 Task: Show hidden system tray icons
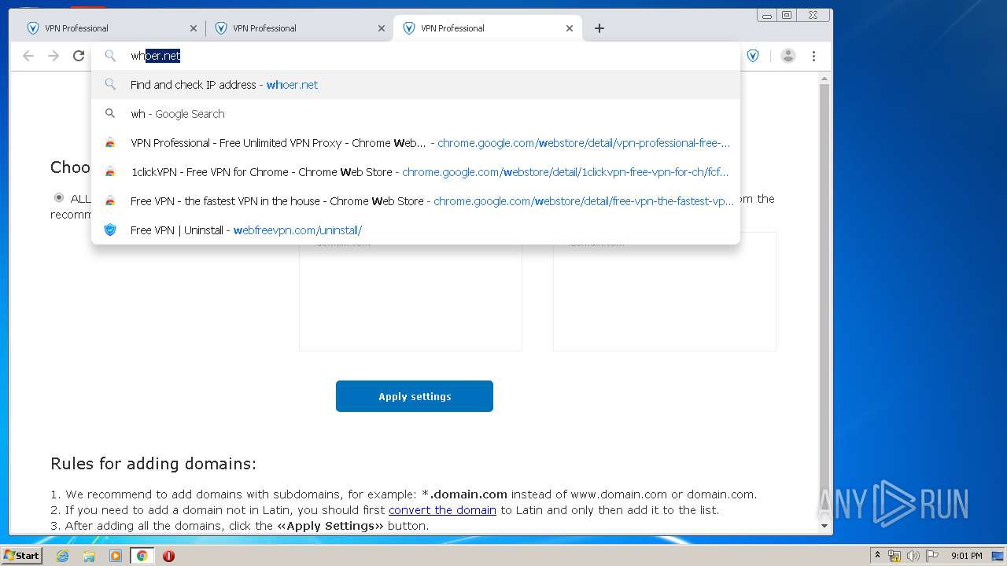tap(877, 556)
